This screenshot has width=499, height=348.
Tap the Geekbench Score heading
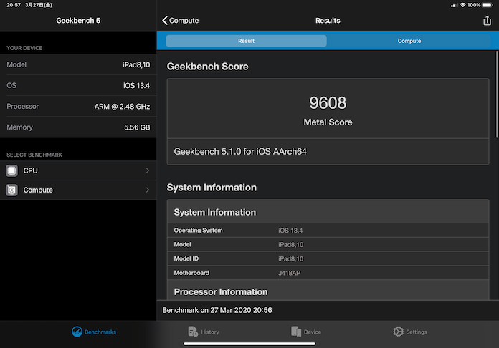(207, 67)
